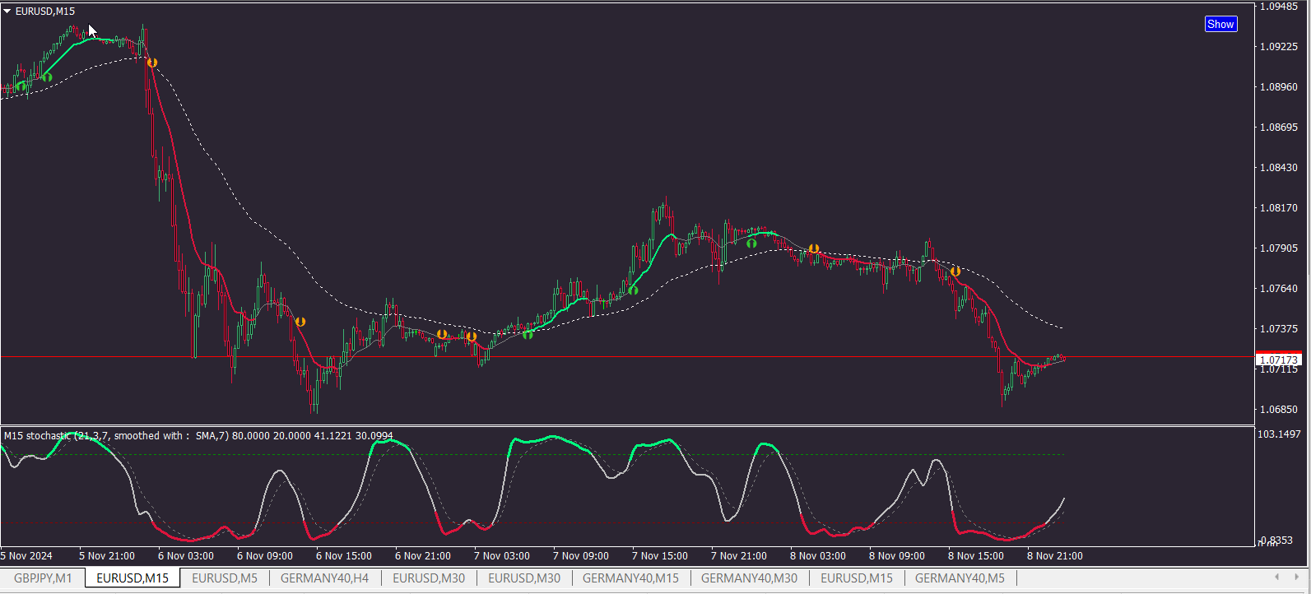
Task: Select the active EURUSD,M15 chart tab
Action: (x=132, y=578)
